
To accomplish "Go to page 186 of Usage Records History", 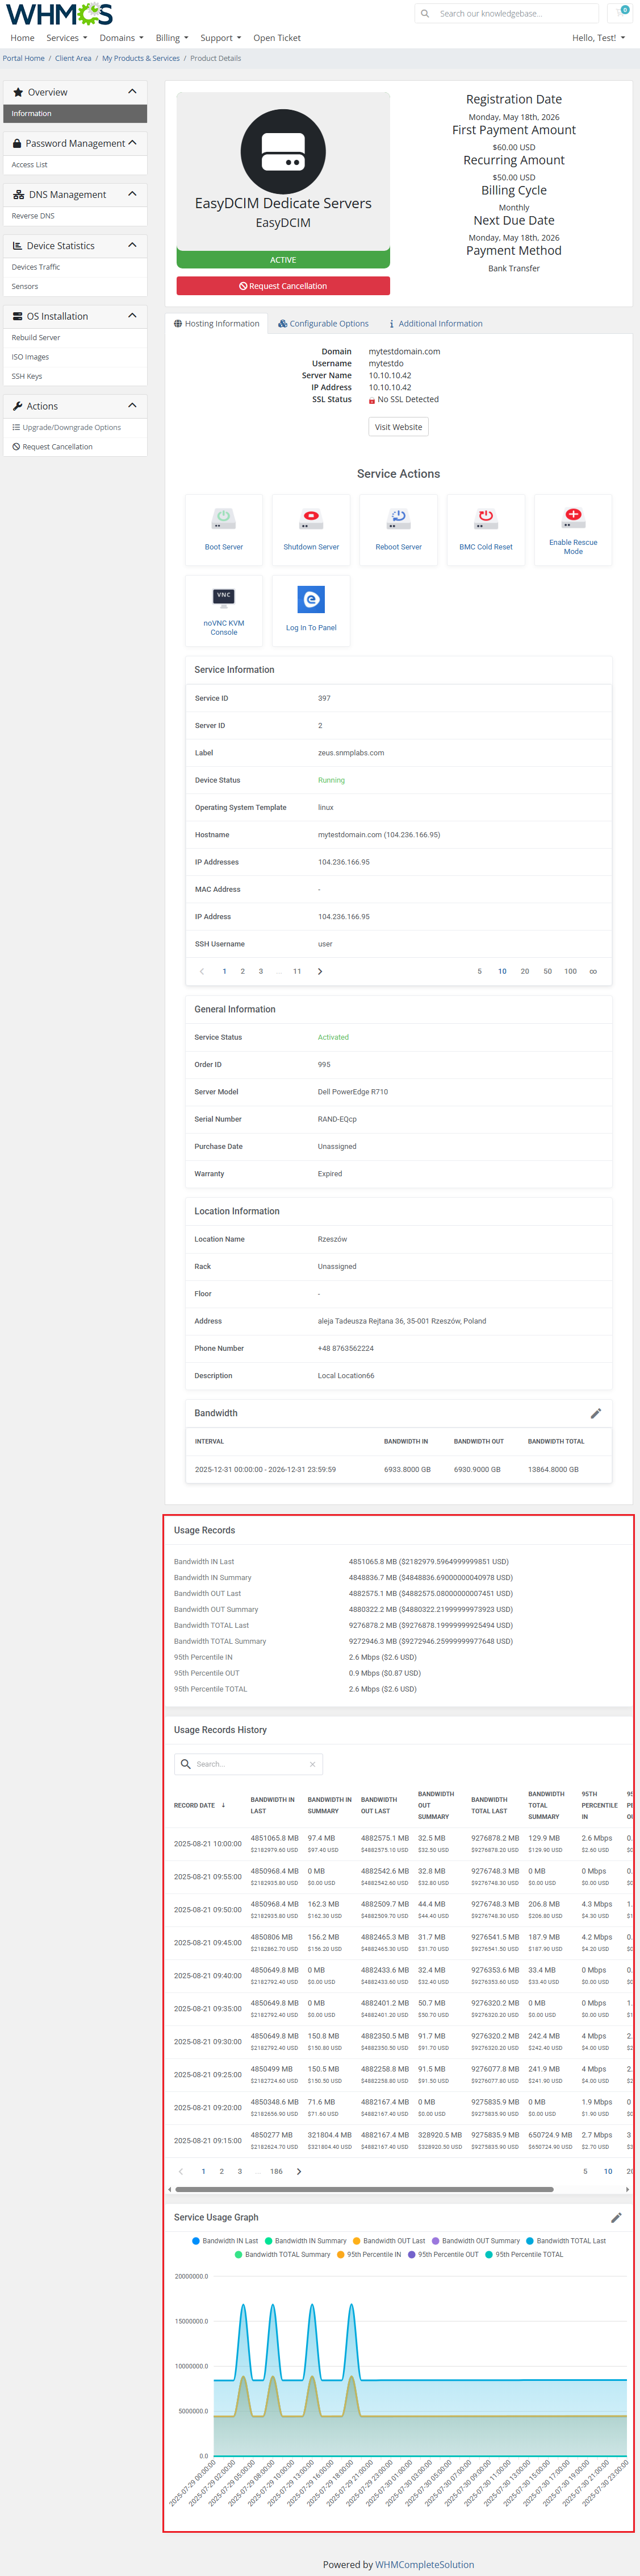I will pyautogui.click(x=277, y=2171).
